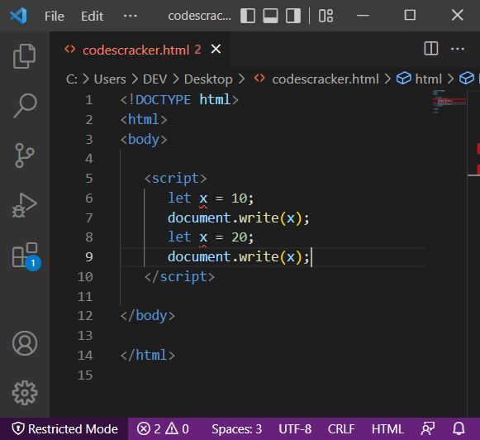480x440 pixels.
Task: Click Restricted Mode in status bar
Action: point(64,428)
